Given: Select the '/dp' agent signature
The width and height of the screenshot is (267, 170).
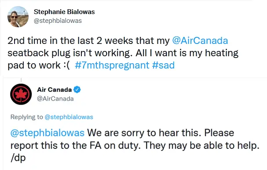Looking at the screenshot, I should [x=18, y=158].
